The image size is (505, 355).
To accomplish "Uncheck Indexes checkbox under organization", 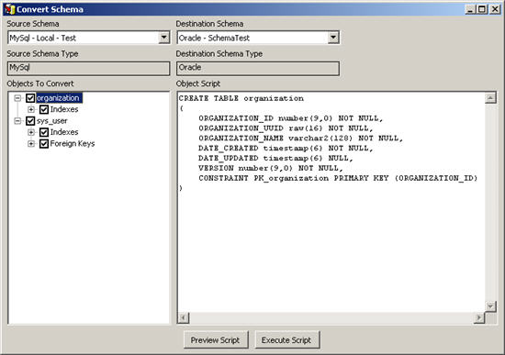I will [44, 109].
